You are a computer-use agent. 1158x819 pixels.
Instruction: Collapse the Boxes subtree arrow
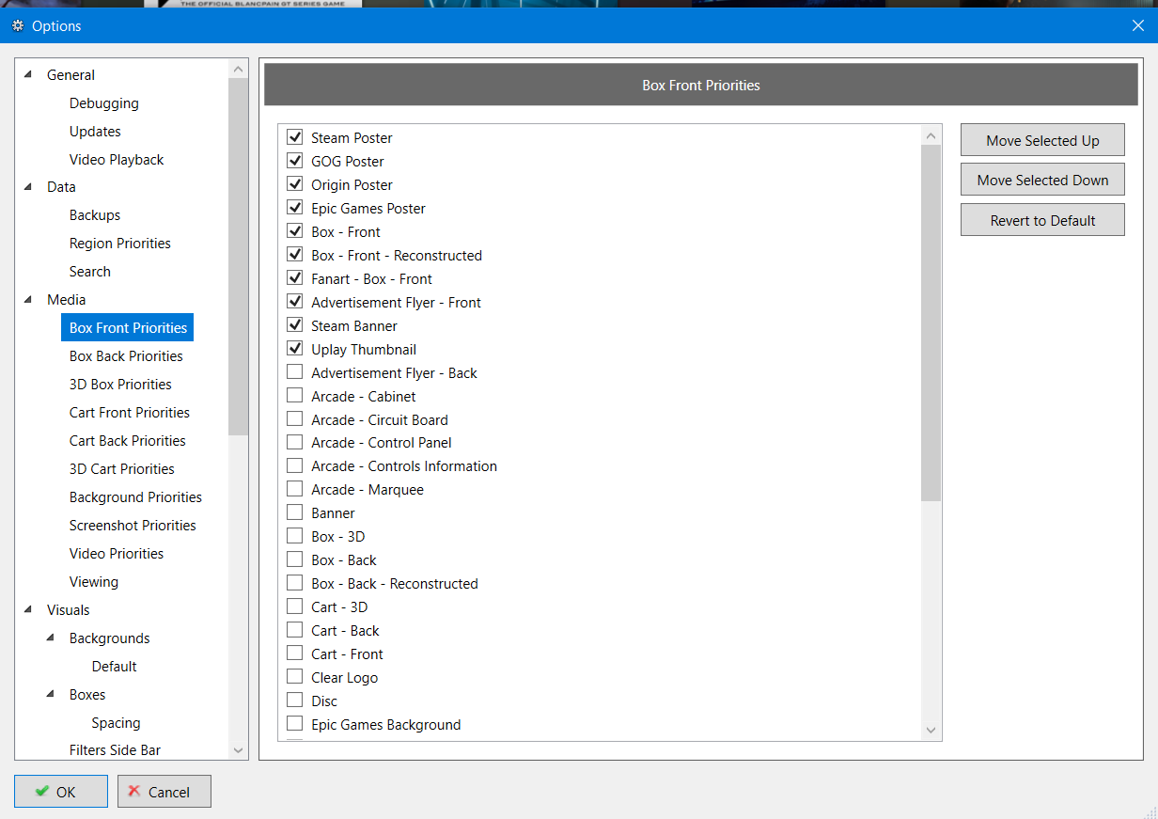(50, 694)
